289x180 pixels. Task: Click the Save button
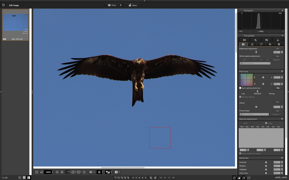tap(132, 5)
